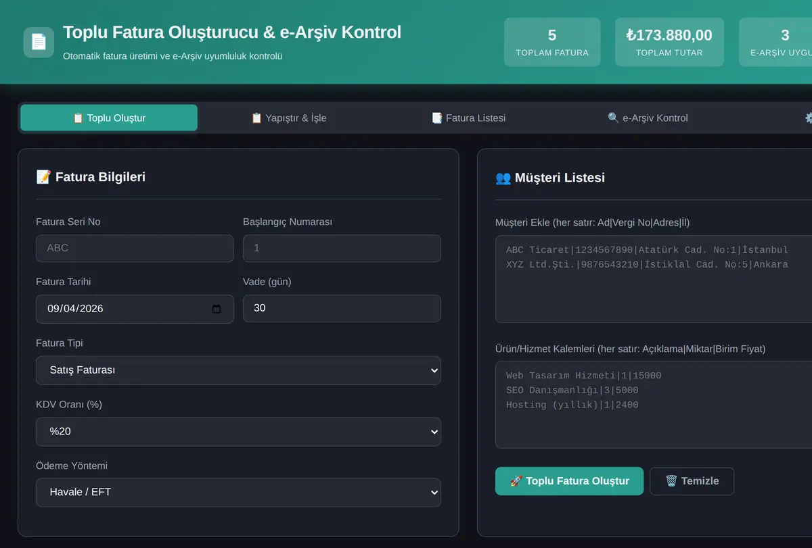Click the Müşteri Ekle textarea
Viewport: 812px width, 548px height.
[654, 279]
